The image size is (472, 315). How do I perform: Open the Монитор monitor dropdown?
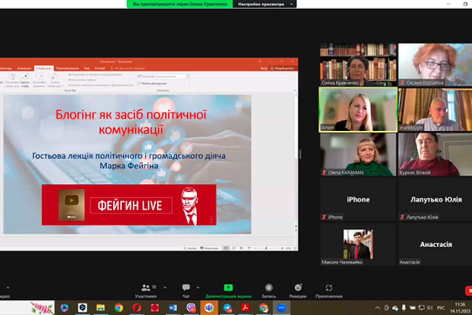(x=172, y=77)
